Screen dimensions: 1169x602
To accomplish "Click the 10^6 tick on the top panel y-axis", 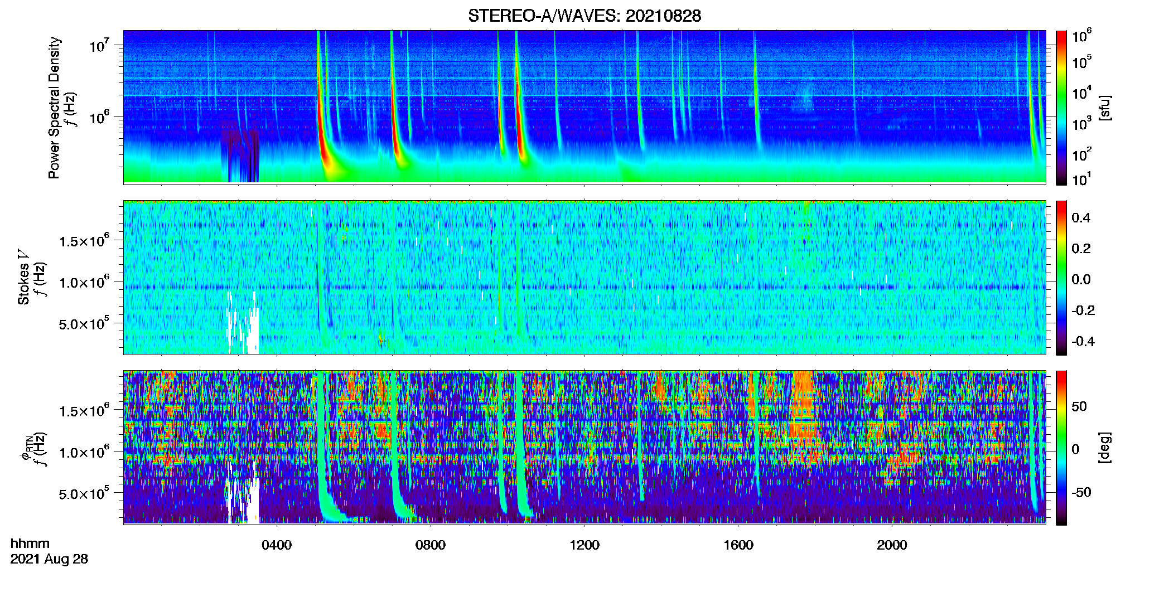I will pos(99,118).
